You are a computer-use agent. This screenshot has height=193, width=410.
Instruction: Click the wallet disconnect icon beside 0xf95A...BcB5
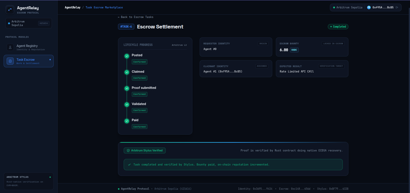coord(397,7)
